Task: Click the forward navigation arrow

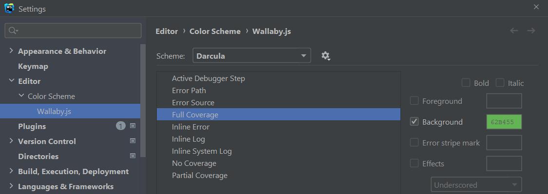Action: (x=531, y=31)
